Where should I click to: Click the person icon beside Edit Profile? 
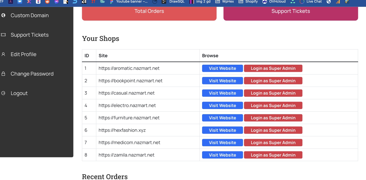click(x=3, y=54)
